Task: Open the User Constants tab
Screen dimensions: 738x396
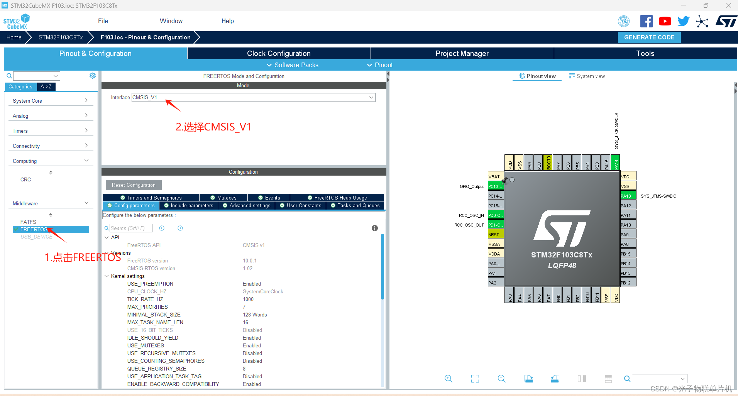Action: point(301,205)
